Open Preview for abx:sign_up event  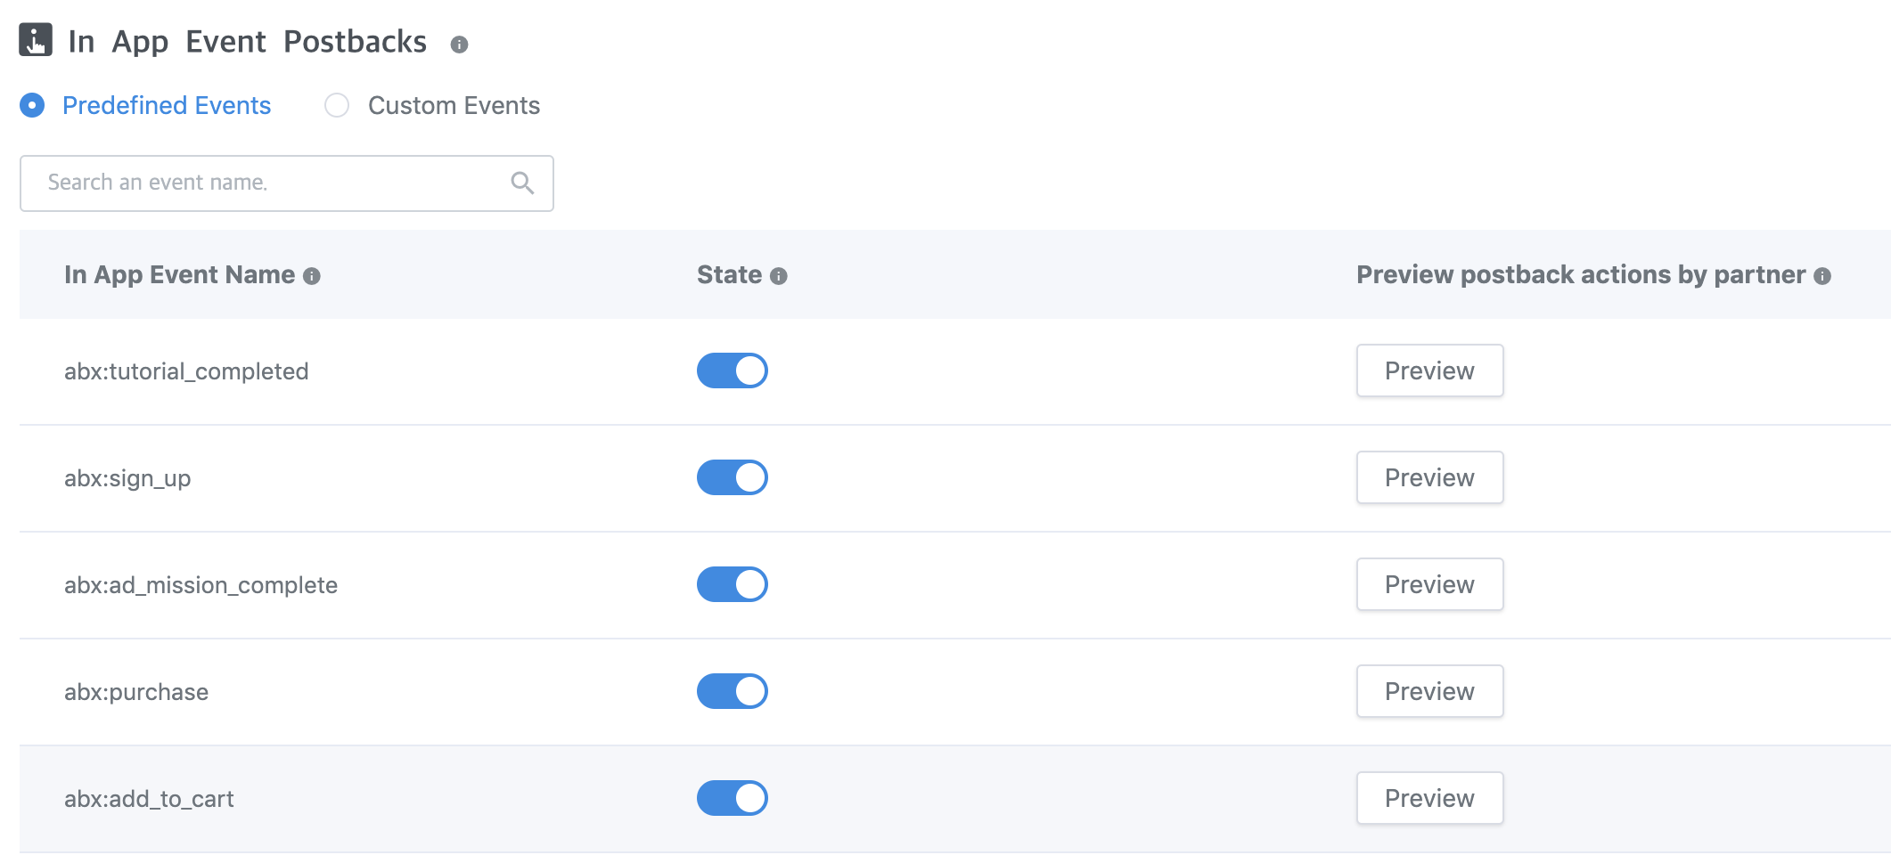tap(1428, 477)
